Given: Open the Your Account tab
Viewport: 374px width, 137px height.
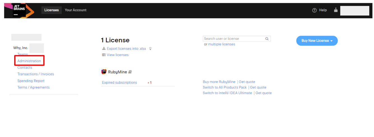Looking at the screenshot, I should (76, 10).
